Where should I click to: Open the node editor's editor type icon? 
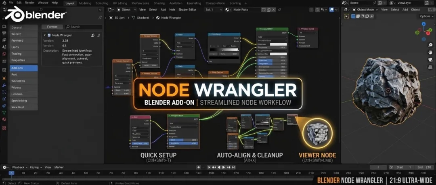pos(110,9)
